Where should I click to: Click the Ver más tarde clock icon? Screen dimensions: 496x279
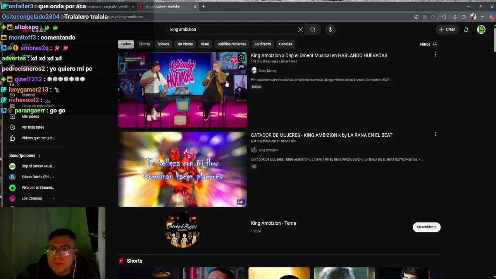(x=12, y=127)
